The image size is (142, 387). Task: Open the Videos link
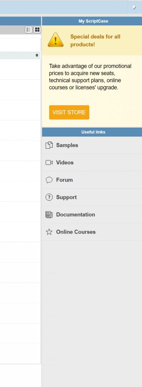[x=65, y=162]
